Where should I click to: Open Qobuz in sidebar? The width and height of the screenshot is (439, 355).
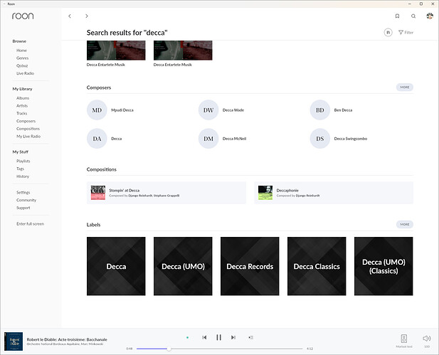[22, 65]
